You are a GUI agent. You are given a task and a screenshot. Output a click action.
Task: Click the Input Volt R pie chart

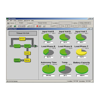tap(48, 37)
